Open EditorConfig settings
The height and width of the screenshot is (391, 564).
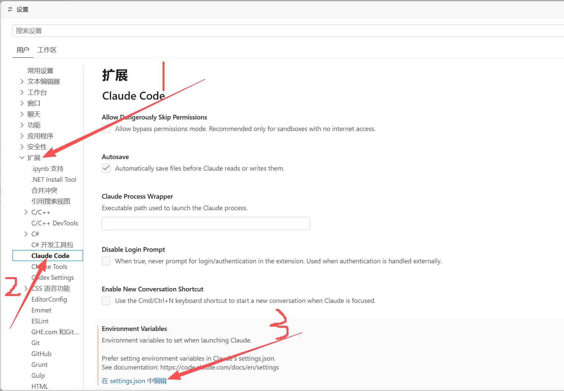[49, 299]
